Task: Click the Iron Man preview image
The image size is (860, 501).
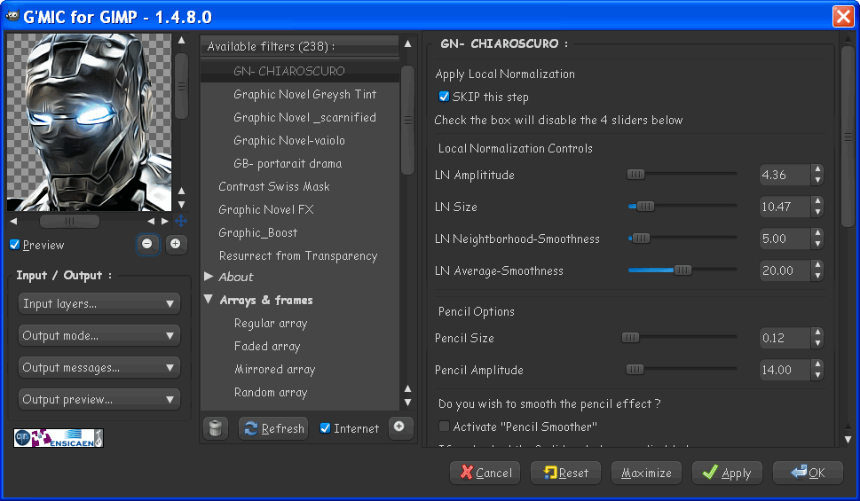Action: click(x=89, y=121)
